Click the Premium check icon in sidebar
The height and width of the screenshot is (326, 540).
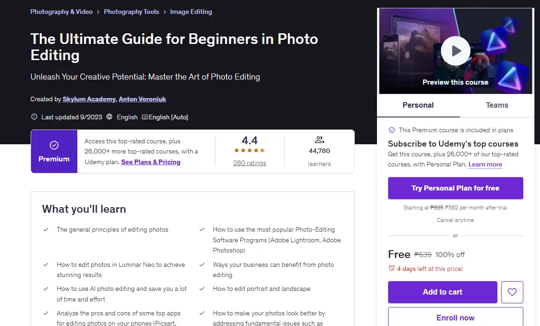[391, 130]
